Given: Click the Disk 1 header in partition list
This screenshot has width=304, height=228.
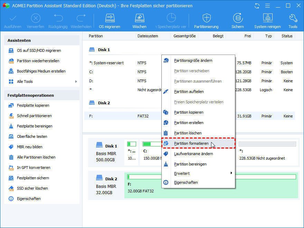Looking at the screenshot, I should (x=99, y=50).
